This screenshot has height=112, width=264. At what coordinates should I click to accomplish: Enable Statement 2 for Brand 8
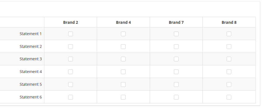(229, 46)
